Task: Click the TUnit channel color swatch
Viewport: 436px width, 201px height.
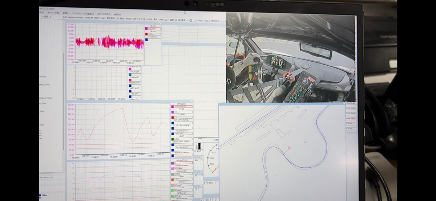Action: point(173,190)
